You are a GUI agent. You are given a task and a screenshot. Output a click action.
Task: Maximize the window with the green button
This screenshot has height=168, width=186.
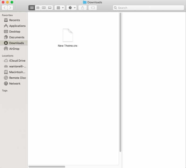tap(12, 2)
